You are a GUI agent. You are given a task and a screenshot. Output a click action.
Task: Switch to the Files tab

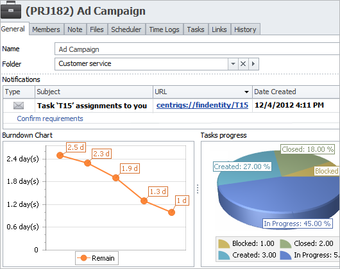point(97,29)
